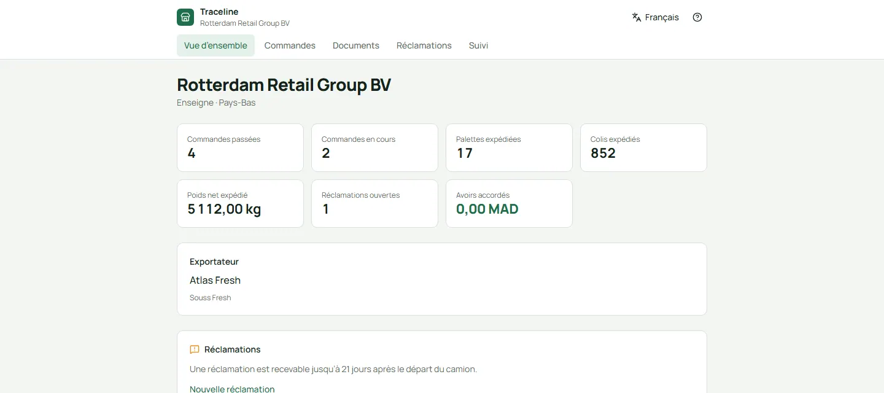Click the Réclamations ouvertes card
Image resolution: width=884 pixels, height=393 pixels.
coord(374,203)
